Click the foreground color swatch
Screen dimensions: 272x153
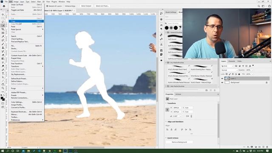click(x=2, y=98)
